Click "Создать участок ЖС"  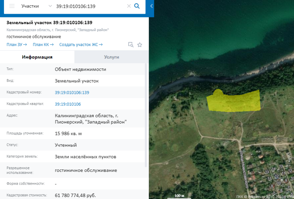click(x=81, y=45)
